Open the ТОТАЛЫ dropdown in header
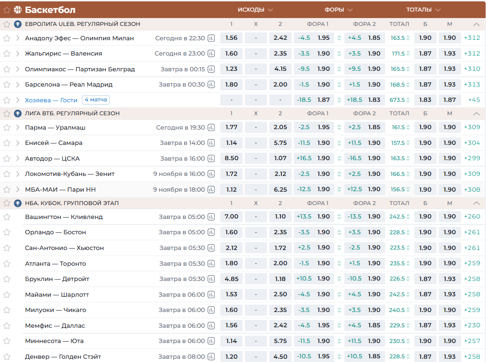This screenshot has width=486, height=362. [423, 10]
